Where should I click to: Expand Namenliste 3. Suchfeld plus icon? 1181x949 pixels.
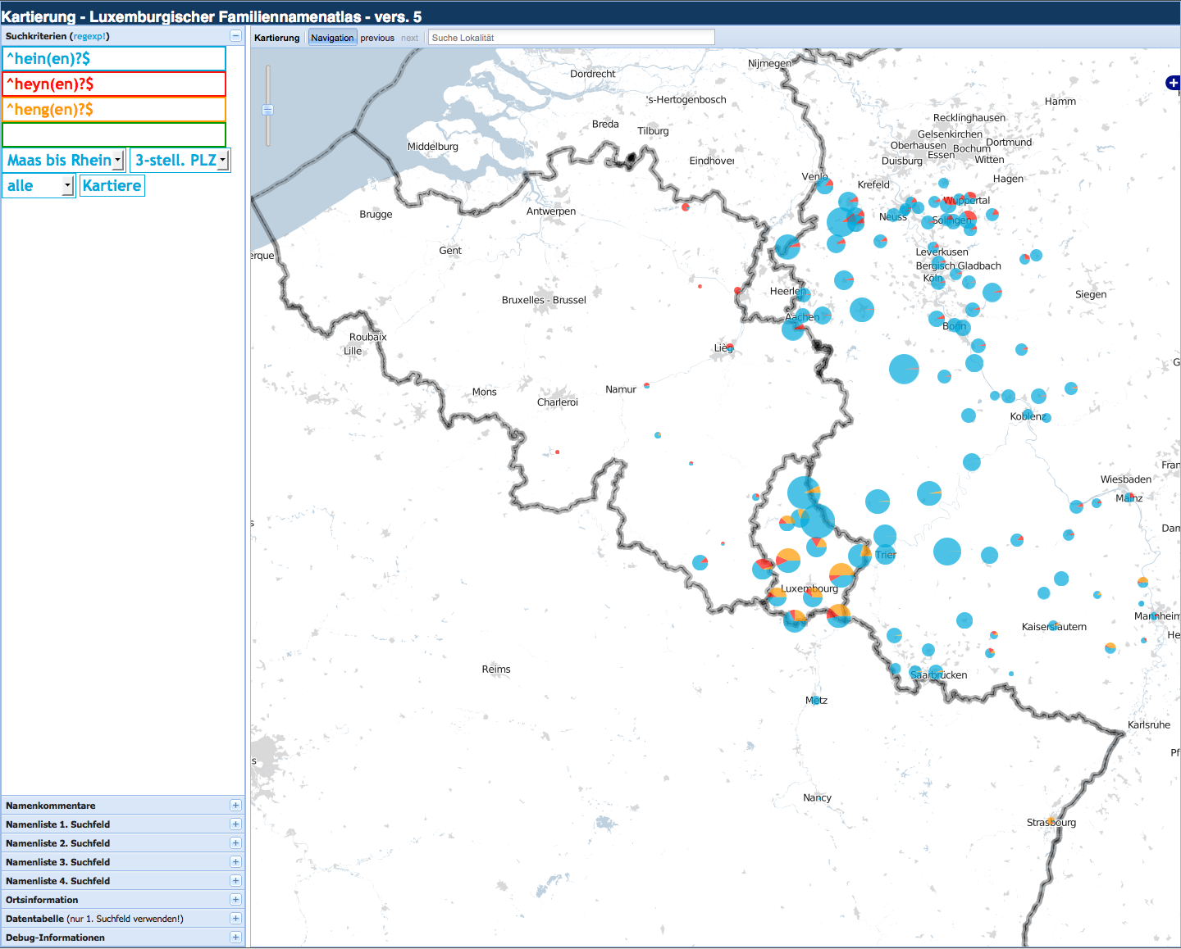[x=235, y=862]
